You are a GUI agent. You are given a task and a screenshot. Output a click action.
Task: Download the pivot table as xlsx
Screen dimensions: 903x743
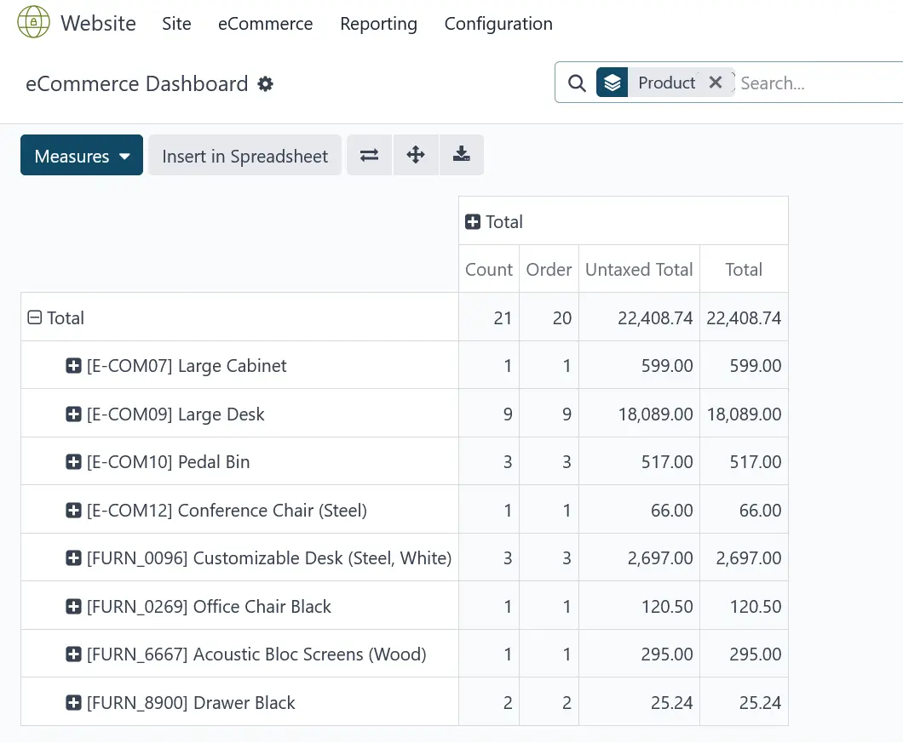coord(462,155)
